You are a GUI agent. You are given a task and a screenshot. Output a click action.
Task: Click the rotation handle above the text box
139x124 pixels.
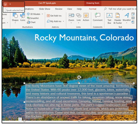point(79,77)
